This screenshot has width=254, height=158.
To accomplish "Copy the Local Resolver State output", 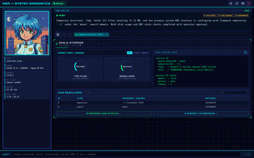I will point(245,52).
